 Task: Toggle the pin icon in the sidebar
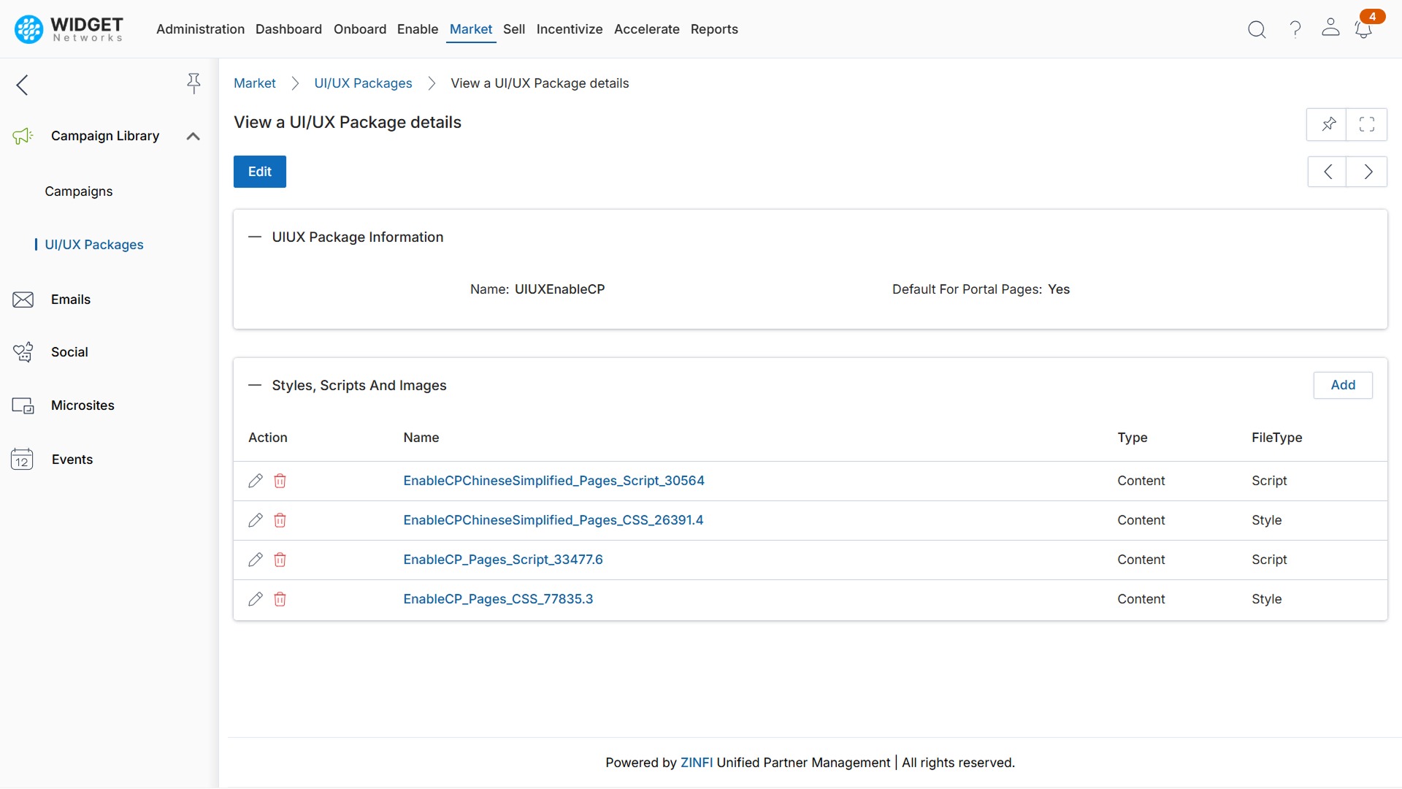coord(194,83)
